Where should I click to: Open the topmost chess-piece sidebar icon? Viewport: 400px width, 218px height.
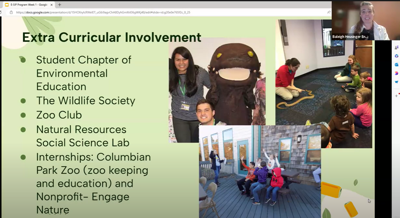click(396, 47)
